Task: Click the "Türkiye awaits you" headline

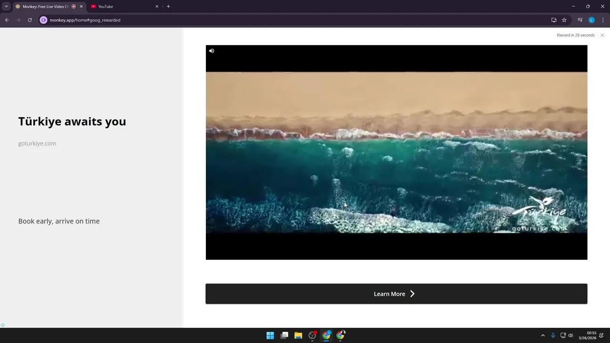Action: tap(72, 121)
